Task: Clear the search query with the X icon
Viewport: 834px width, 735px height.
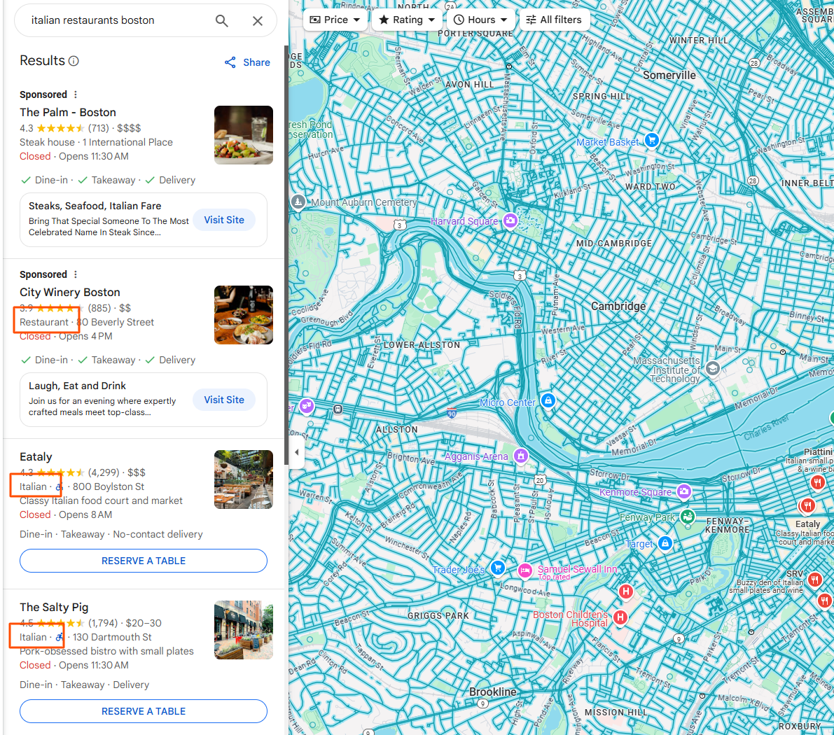Action: tap(257, 20)
